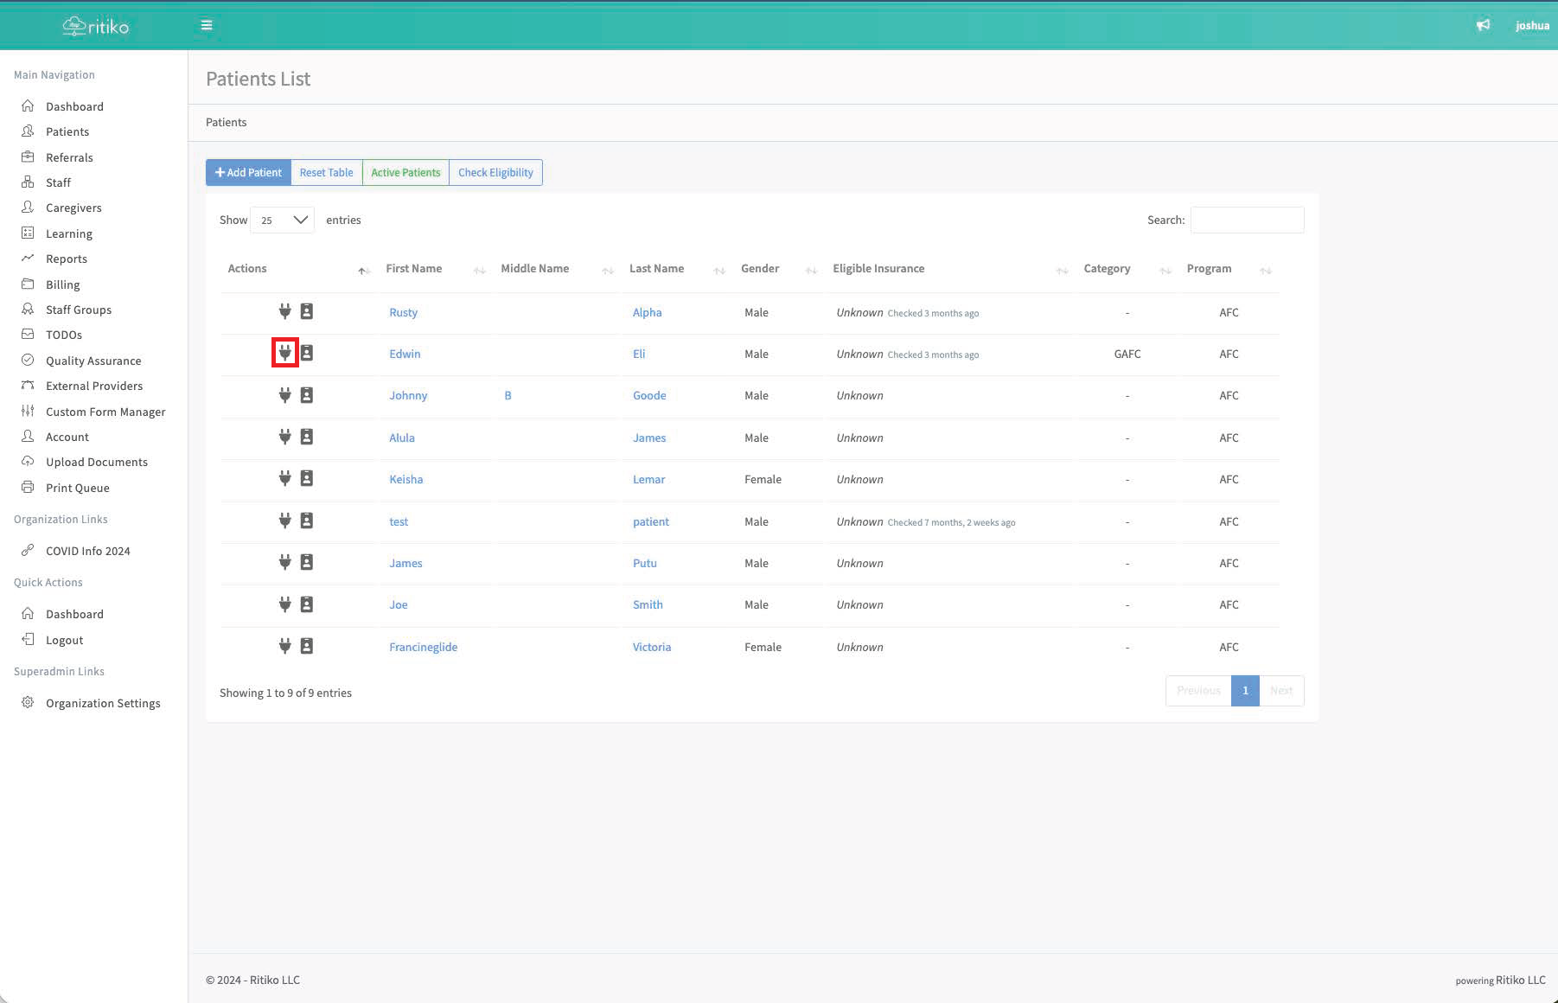
Task: Click the Ritiko logo in header
Action: coord(96,26)
